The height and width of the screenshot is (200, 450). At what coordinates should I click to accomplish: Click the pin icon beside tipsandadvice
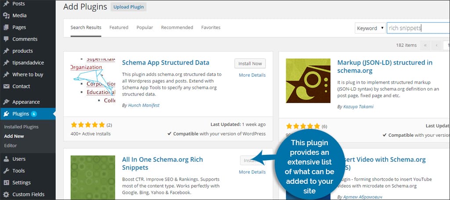tap(6, 62)
